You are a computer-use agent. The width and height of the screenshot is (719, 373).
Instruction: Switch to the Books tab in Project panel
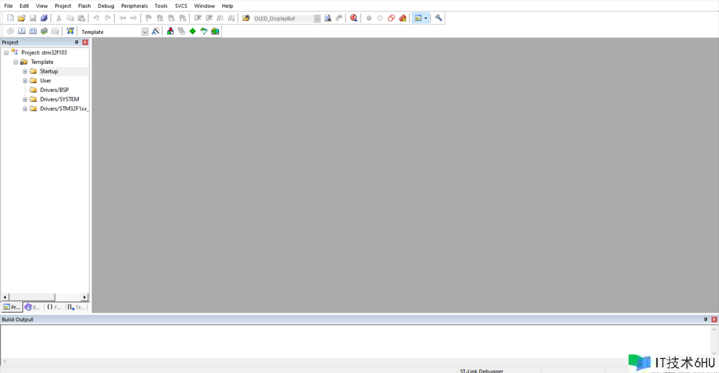pyautogui.click(x=33, y=307)
